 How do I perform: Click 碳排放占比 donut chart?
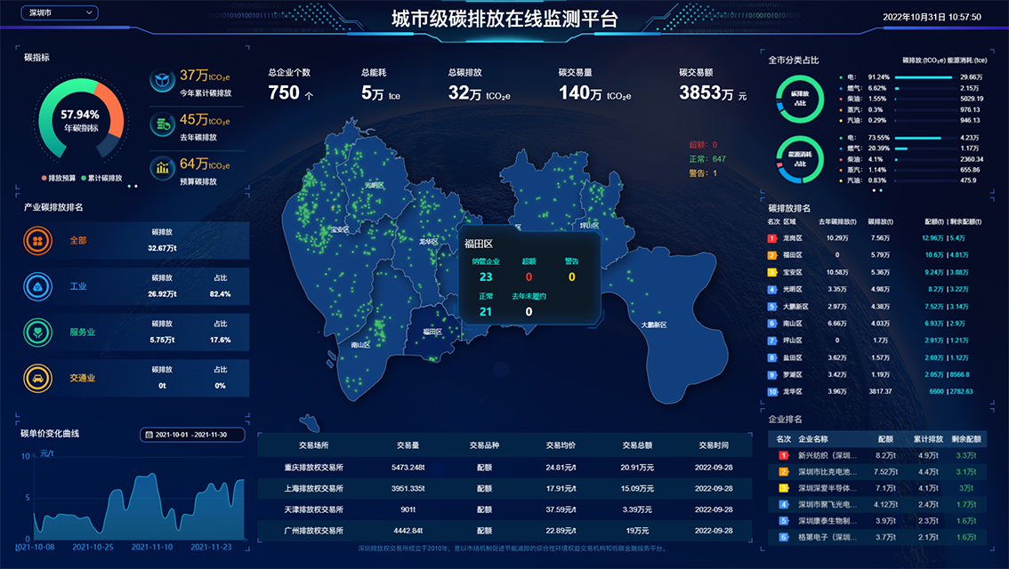pyautogui.click(x=799, y=98)
